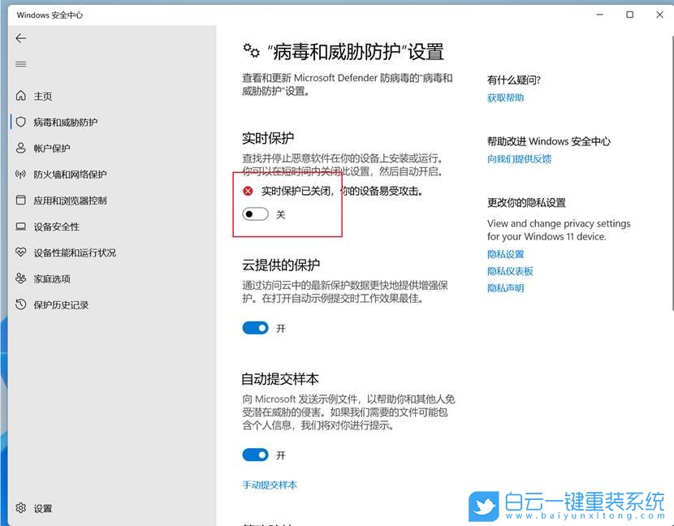Disable the 云提供的保护 toggle
This screenshot has width=674, height=526.
255,328
